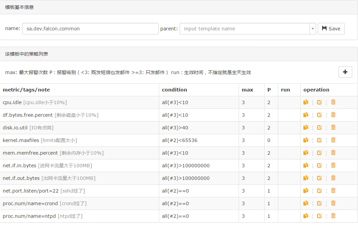
Task: Edit the df.bytes.free.percent strategy
Action: pyautogui.click(x=319, y=115)
